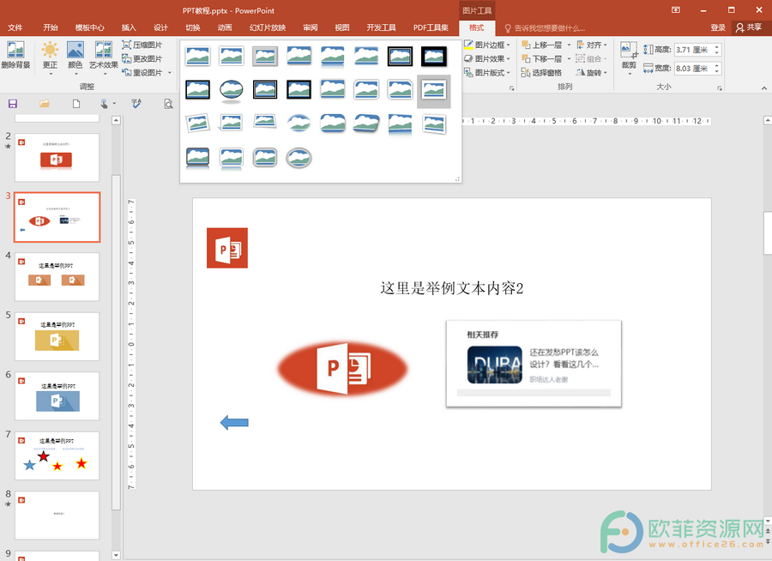This screenshot has width=772, height=561.
Task: Click the touch/mouse mode icon
Action: click(x=104, y=104)
